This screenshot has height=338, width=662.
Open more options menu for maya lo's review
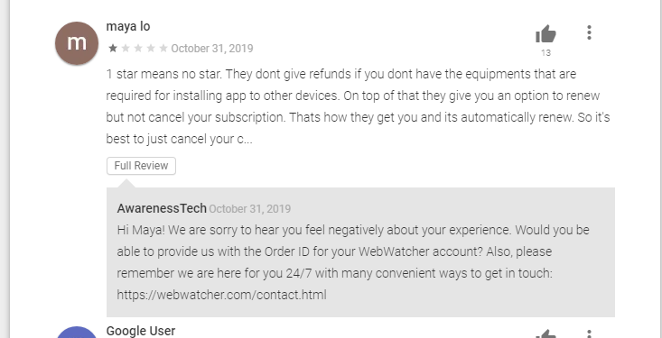[589, 32]
